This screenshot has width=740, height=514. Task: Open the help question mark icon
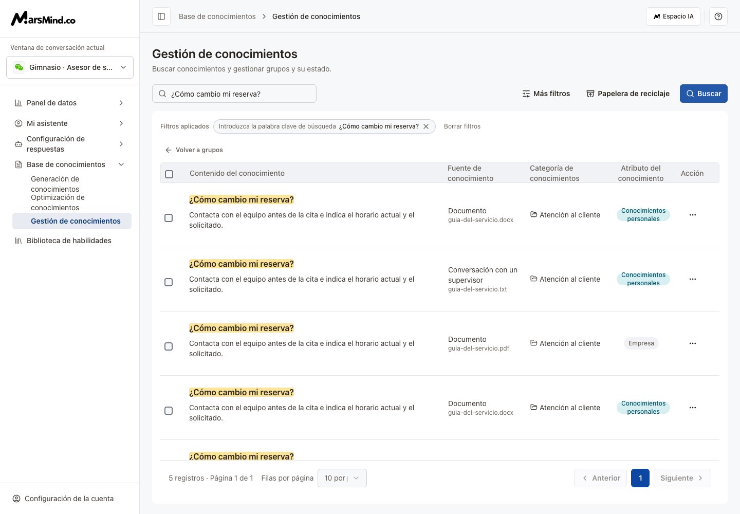[718, 16]
